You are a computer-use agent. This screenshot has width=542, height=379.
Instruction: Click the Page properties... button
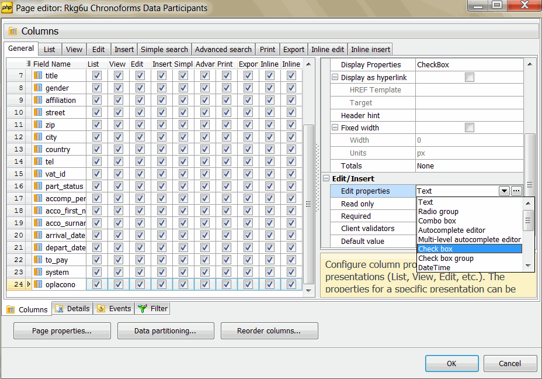pos(62,331)
